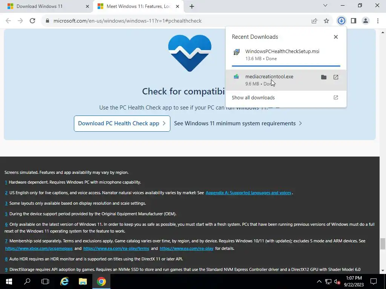Screen dimensions: 386x289
Task: Open taskbar search magnifier
Action: [x=27, y=281]
